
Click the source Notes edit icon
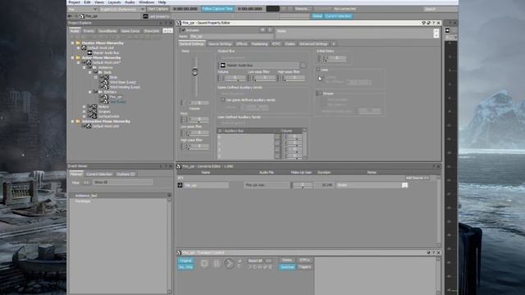pos(404,185)
